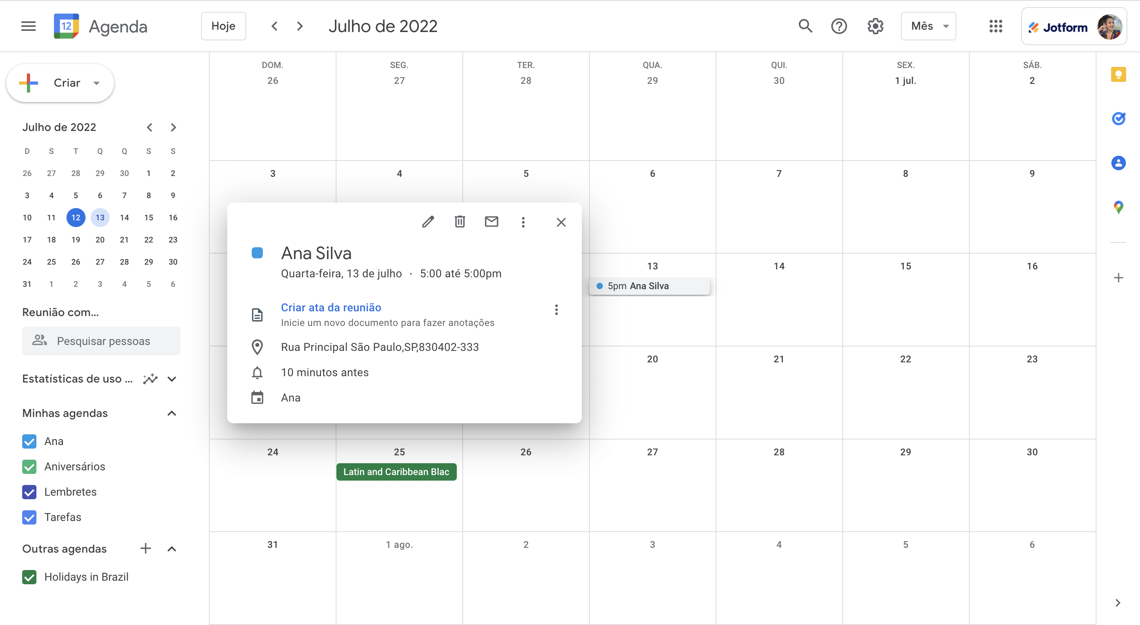Click Hoje to go to today

[x=223, y=25]
